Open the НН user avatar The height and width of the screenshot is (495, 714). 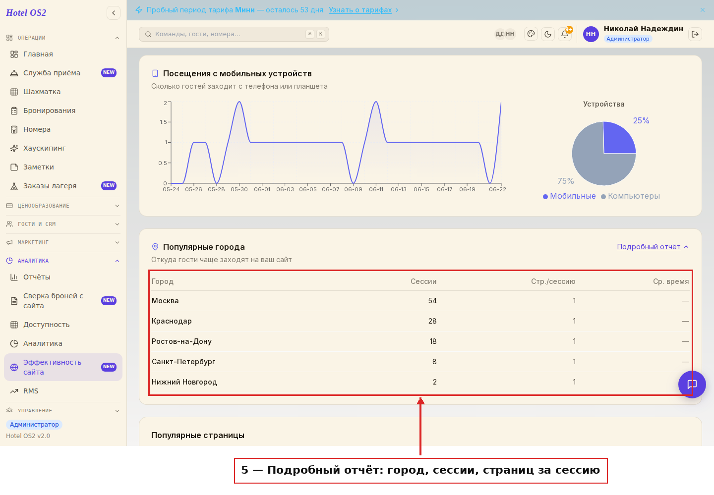591,34
